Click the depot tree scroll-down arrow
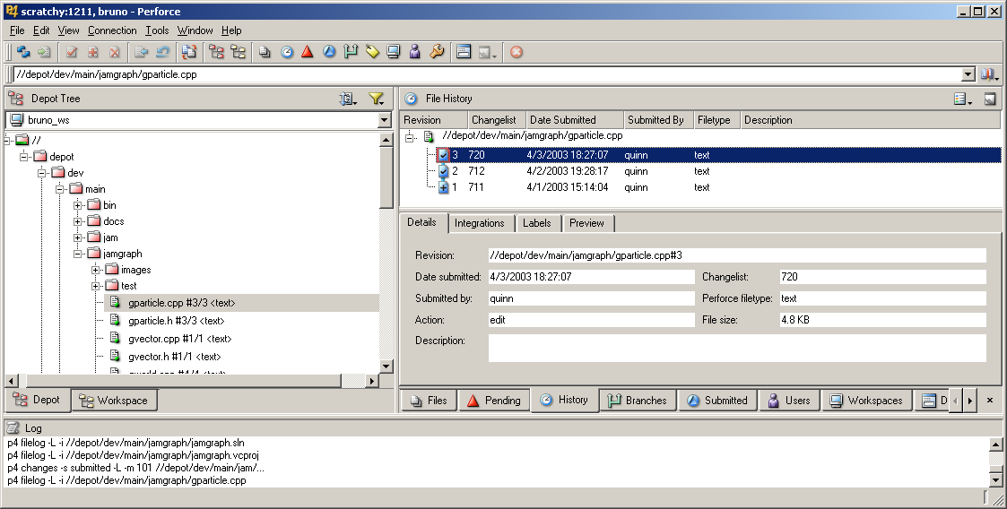Screen dimensions: 1007x509 pos(386,366)
